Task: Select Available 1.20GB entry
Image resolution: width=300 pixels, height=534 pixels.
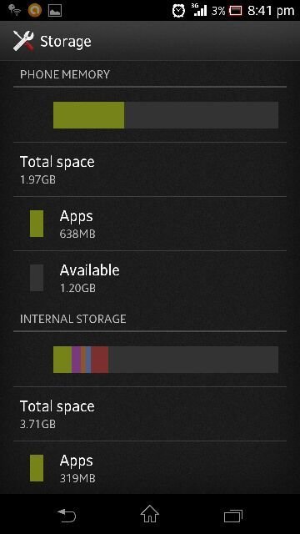Action: click(x=150, y=278)
